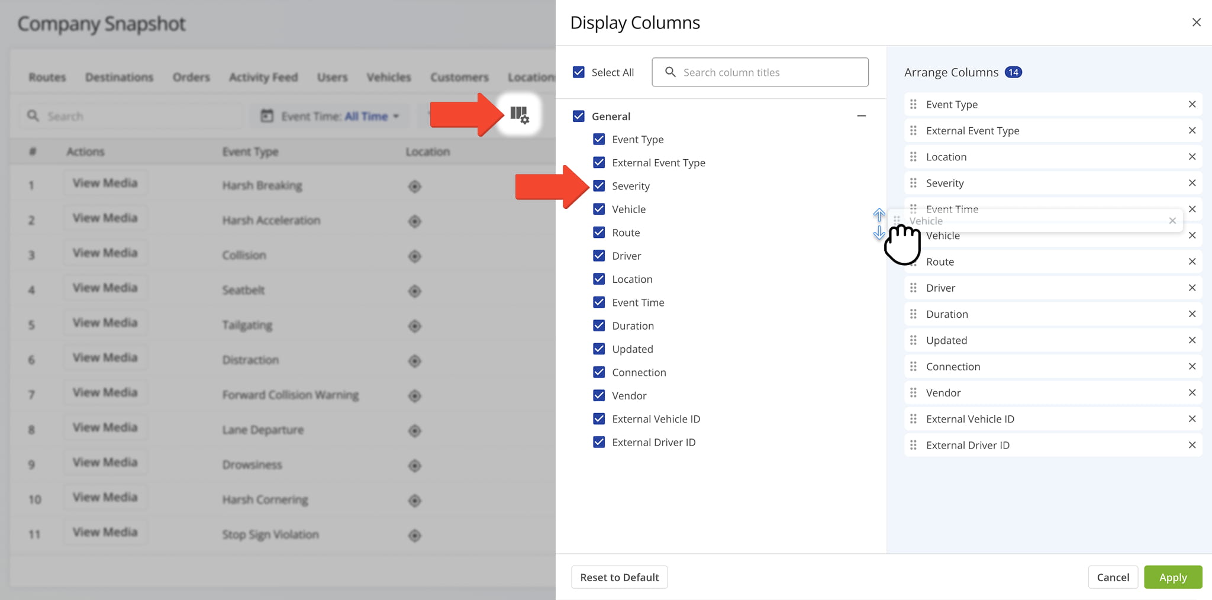The height and width of the screenshot is (600, 1212).
Task: Click the Cancel button
Action: coord(1113,577)
